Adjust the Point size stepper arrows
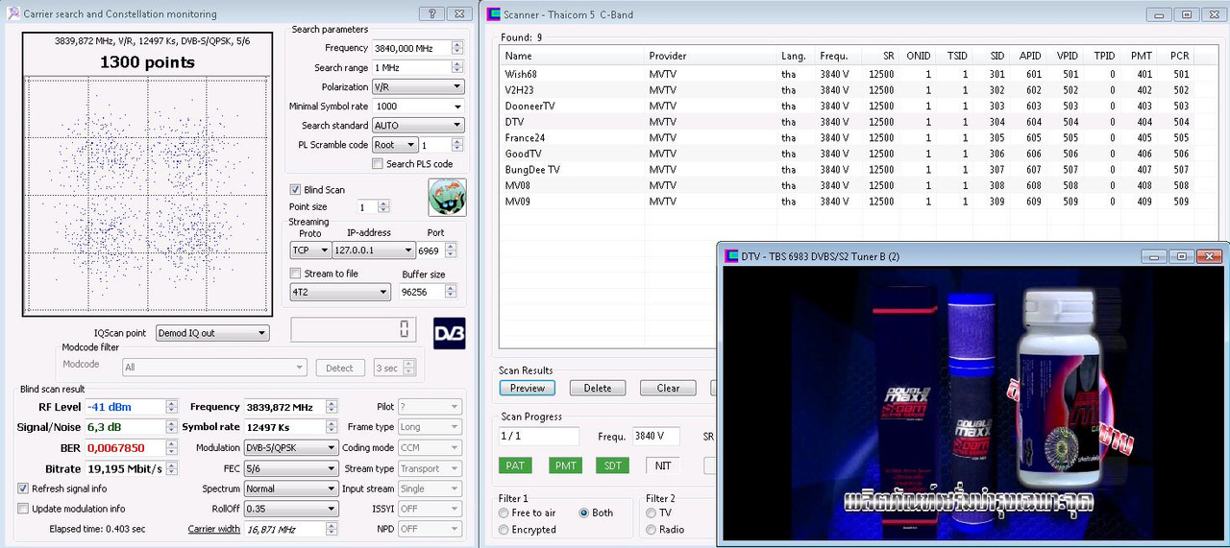Viewport: 1230px width, 548px height. (x=383, y=207)
